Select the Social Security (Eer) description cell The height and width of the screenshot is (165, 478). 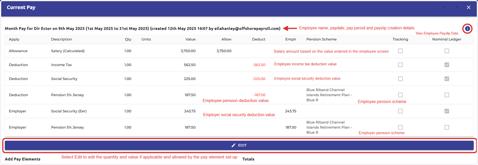pos(70,111)
